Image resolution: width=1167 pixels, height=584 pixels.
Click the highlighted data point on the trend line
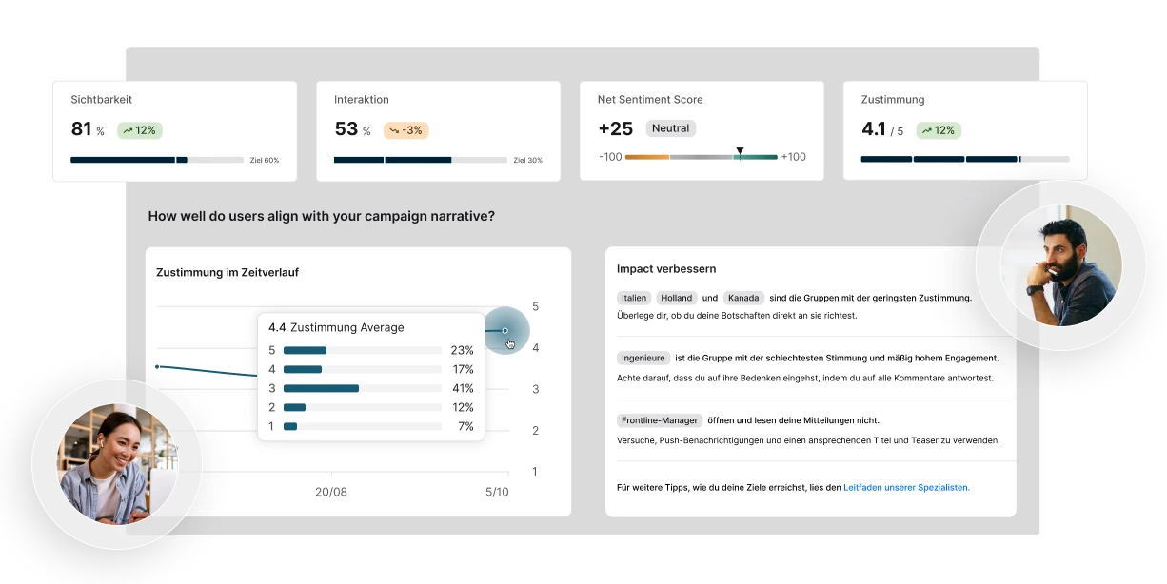(x=507, y=331)
